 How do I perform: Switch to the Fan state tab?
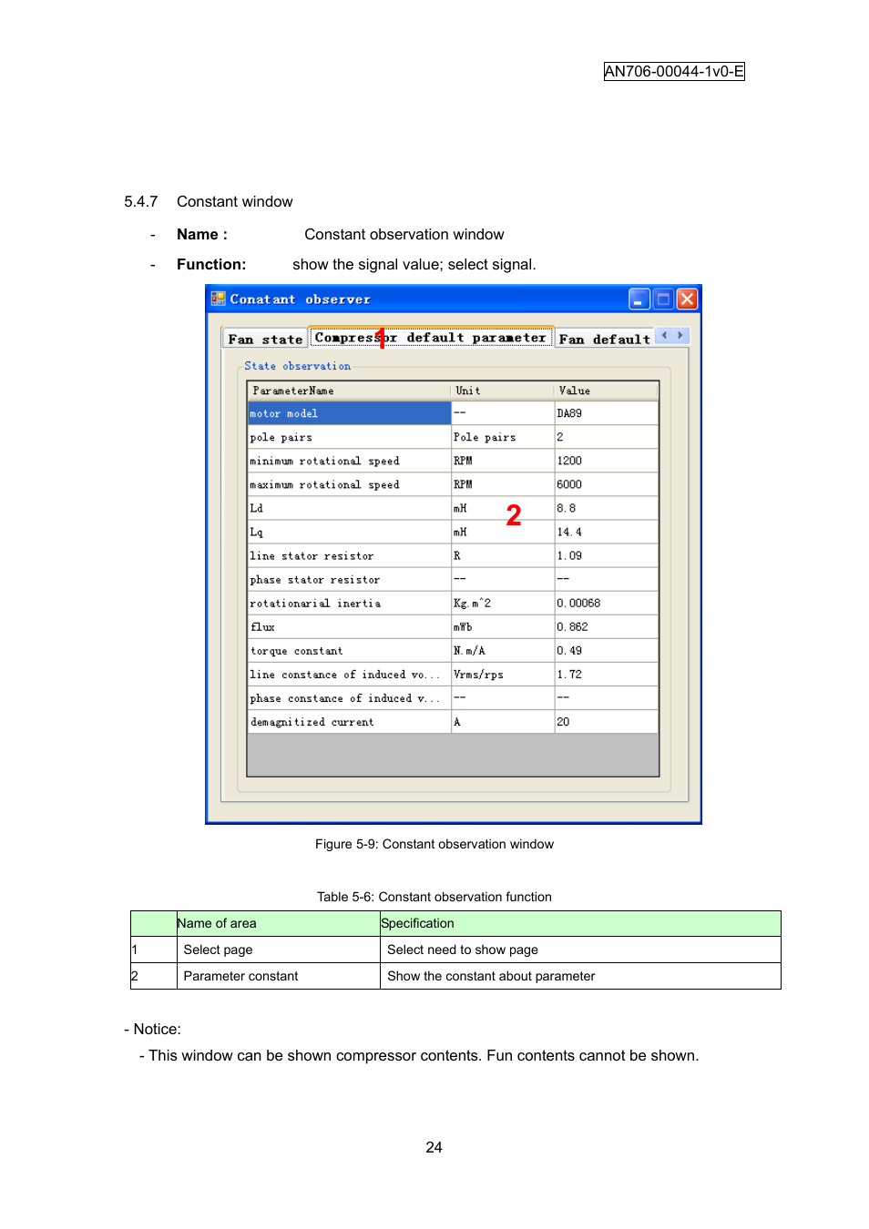(x=265, y=339)
